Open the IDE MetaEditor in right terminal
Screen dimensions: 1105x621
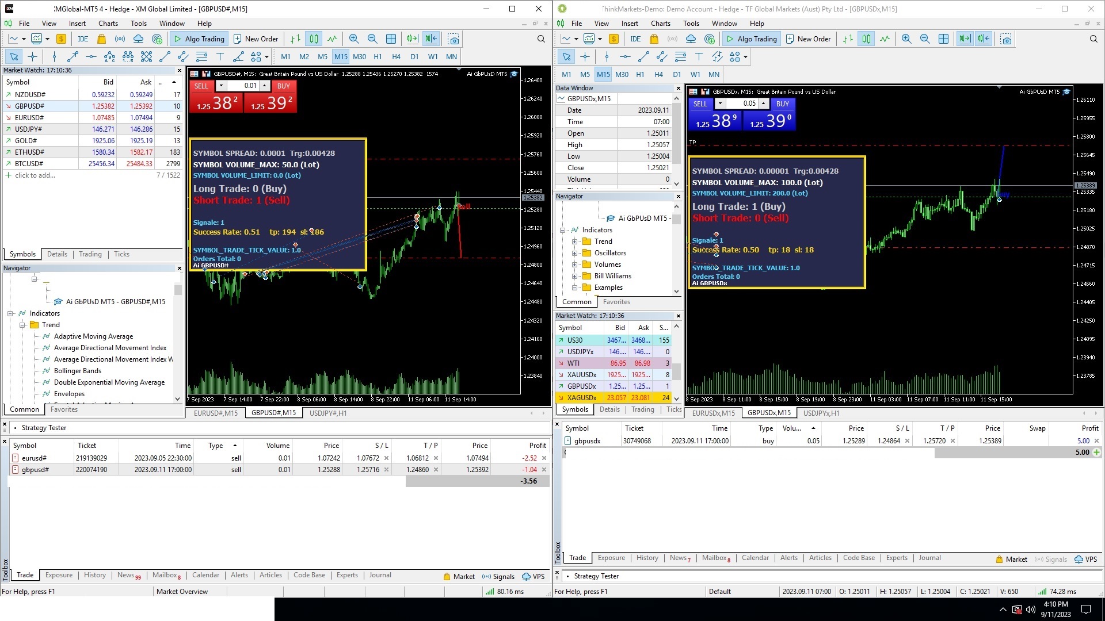[x=635, y=39]
